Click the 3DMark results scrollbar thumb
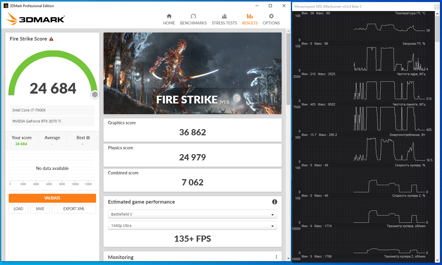Screen dimensions: 442x265 click(x=288, y=69)
